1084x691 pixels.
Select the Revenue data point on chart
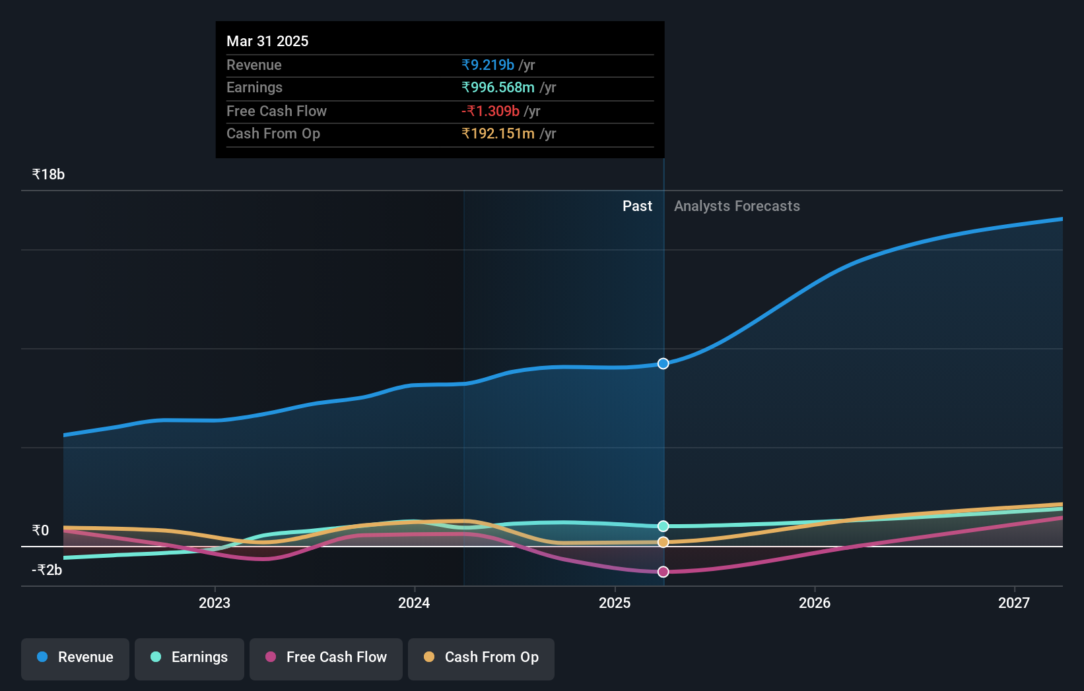point(663,363)
